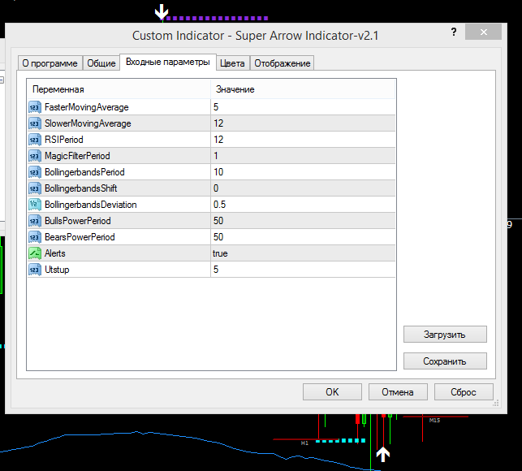Viewport: 522px width, 471px height.
Task: Click the integer icon beside SlowerMovingAverage
Action: (x=35, y=123)
